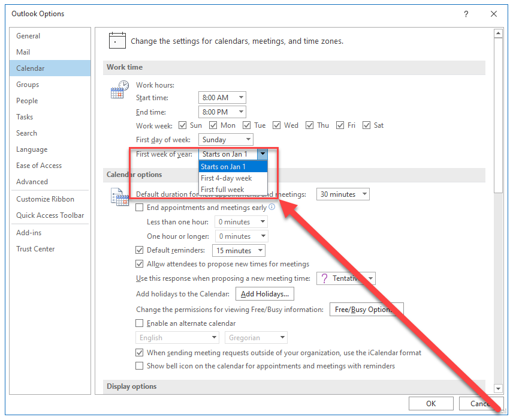
Task: Open the Gregorian calendar type dropdown
Action: click(x=256, y=338)
